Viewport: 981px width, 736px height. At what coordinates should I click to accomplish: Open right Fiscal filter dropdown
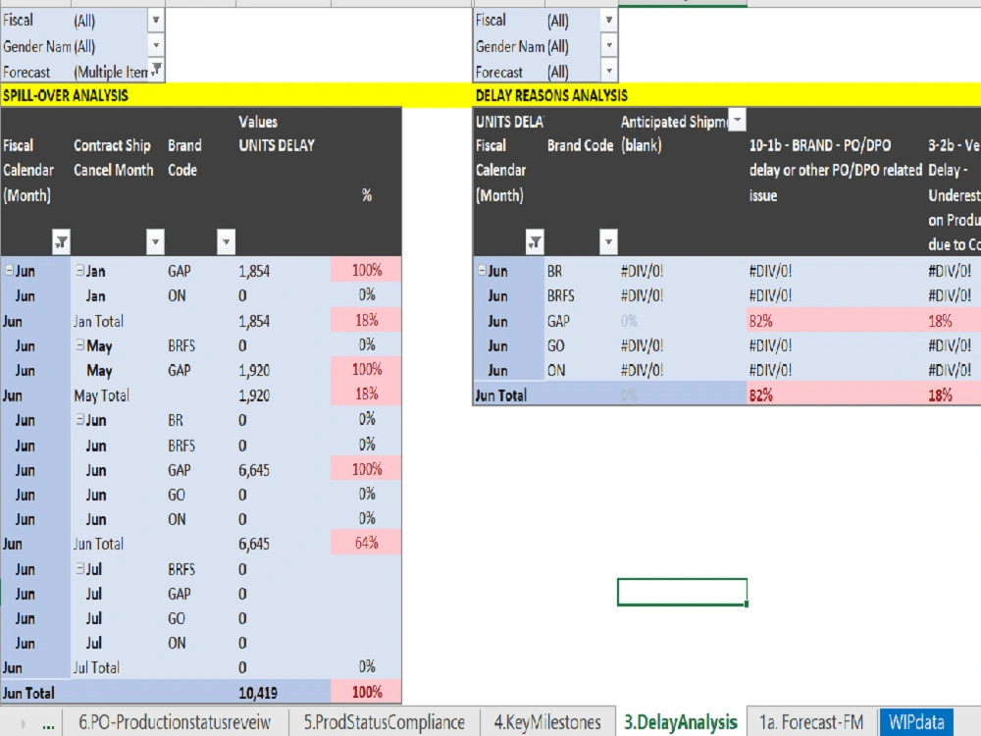(609, 20)
